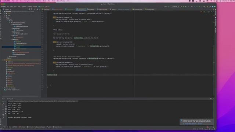Toggle scroll to end in Run console
This screenshot has width=235, height=132.
(6, 109)
